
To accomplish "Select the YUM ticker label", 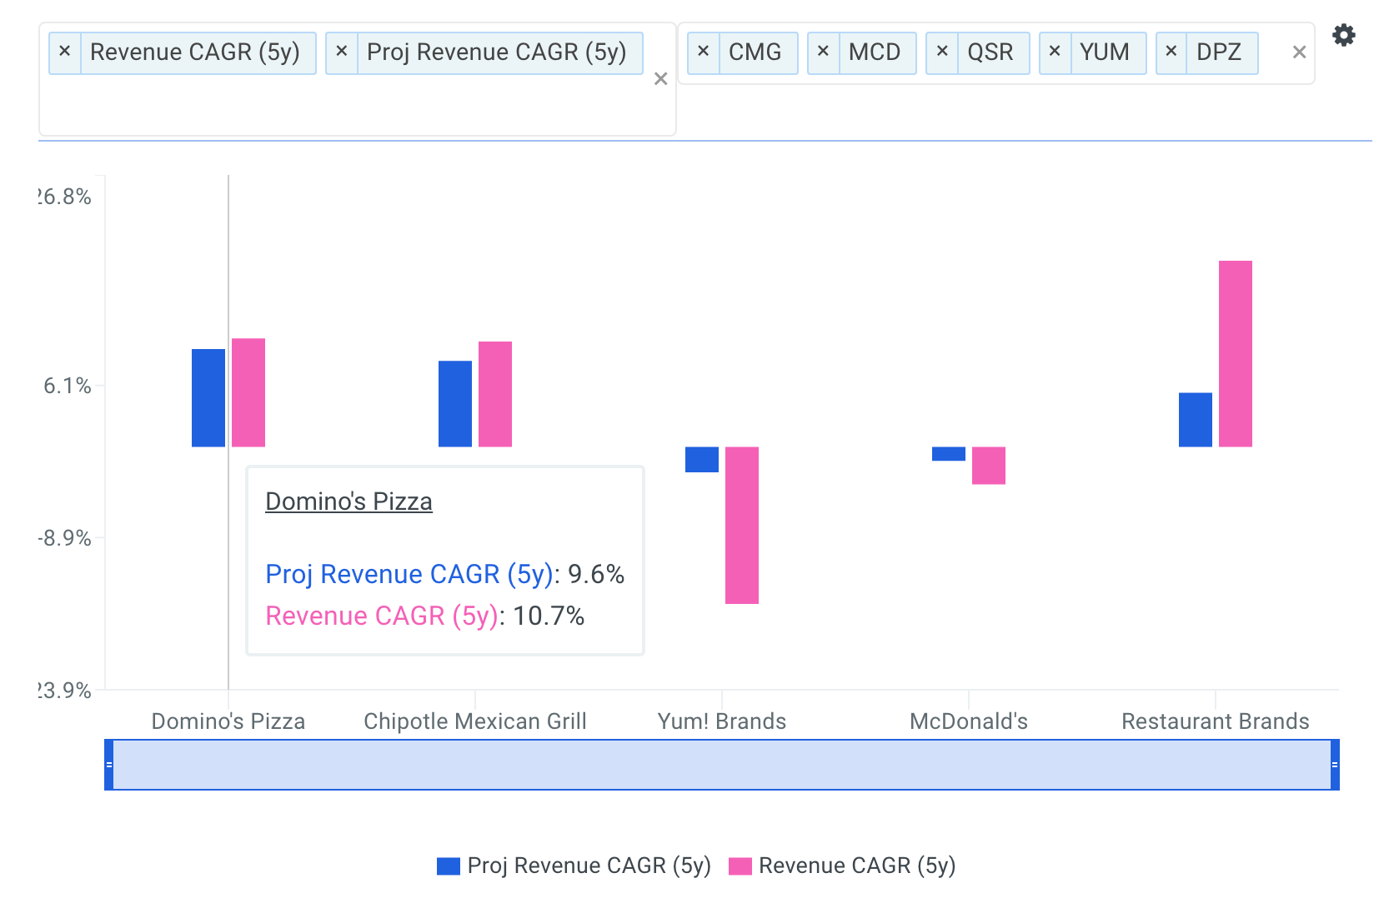I will coord(1105,52).
